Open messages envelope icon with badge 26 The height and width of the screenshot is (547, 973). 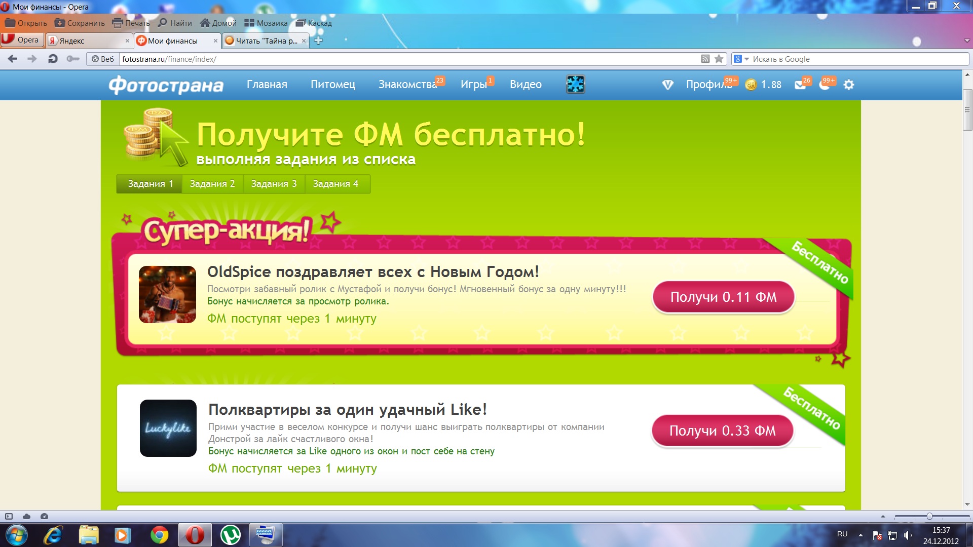800,85
